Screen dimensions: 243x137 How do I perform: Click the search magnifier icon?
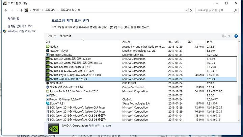tap(236, 10)
